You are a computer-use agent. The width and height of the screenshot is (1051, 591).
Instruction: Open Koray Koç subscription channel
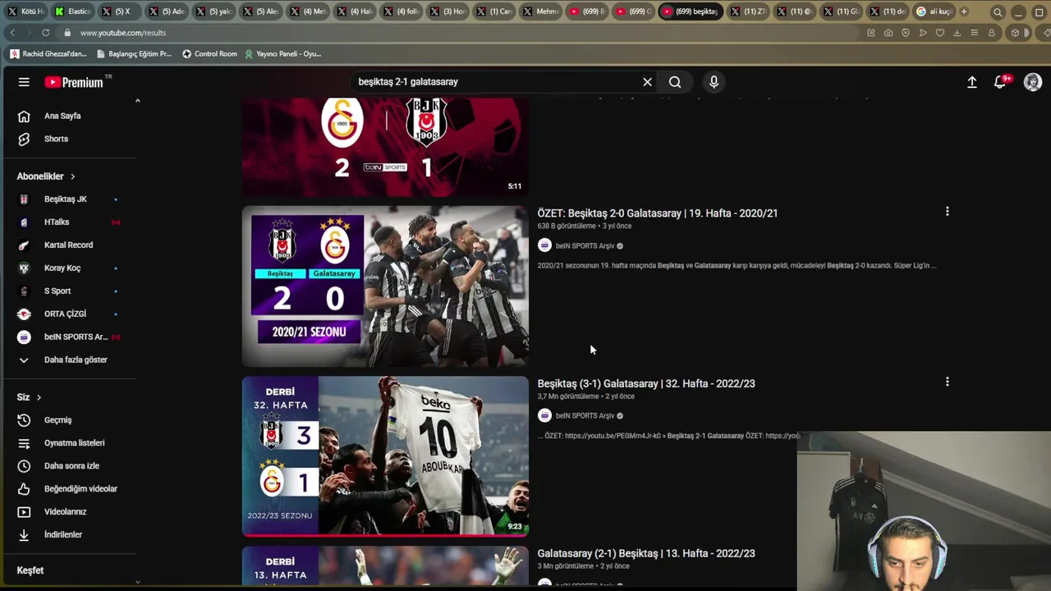[68, 268]
